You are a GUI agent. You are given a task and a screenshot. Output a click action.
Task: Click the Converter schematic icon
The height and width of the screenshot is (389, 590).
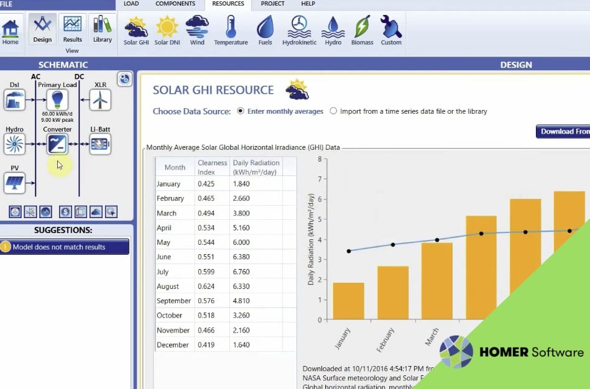tap(57, 144)
